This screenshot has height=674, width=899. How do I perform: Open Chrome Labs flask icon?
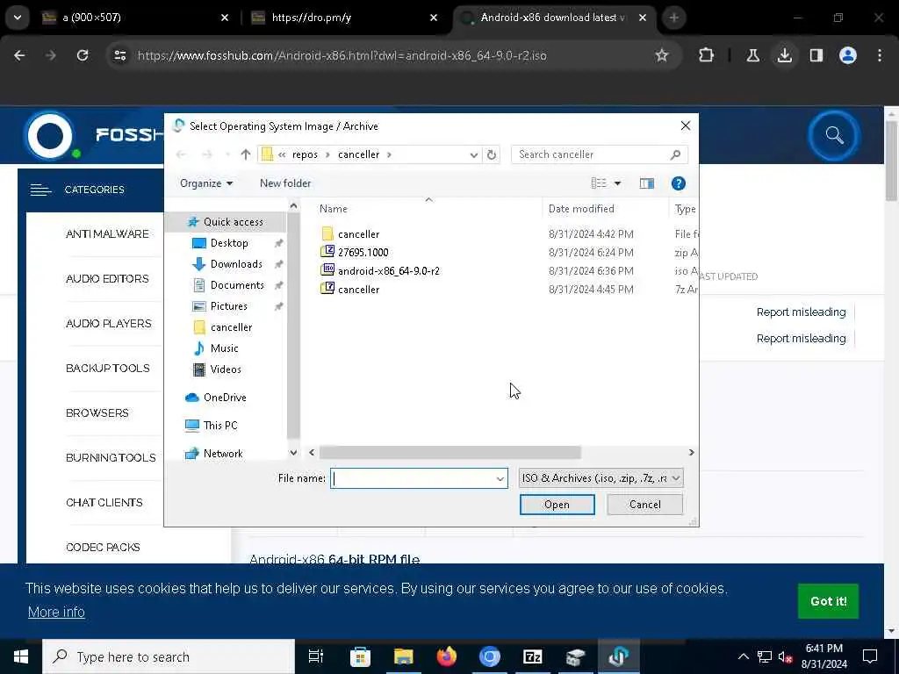[752, 55]
